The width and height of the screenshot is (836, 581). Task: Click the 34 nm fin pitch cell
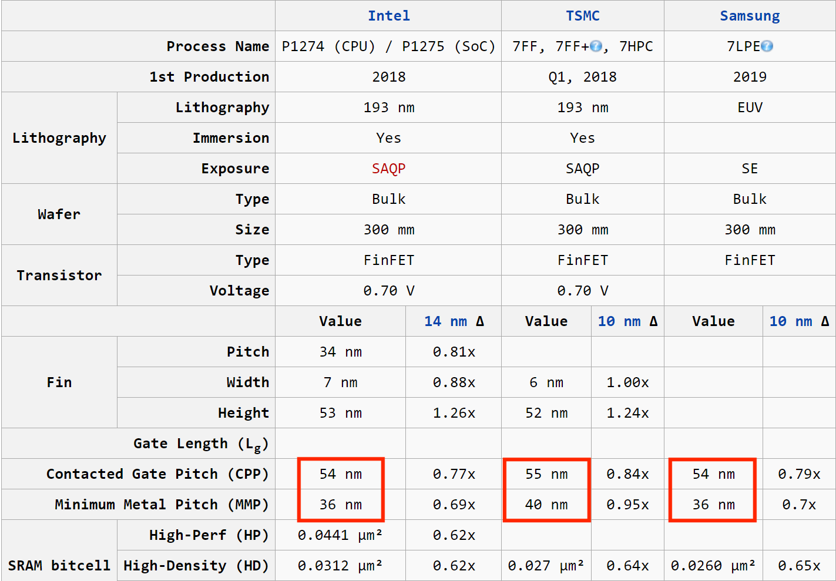point(341,352)
